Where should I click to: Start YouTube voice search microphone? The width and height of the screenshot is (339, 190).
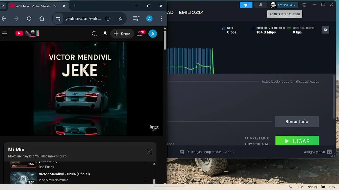(105, 34)
